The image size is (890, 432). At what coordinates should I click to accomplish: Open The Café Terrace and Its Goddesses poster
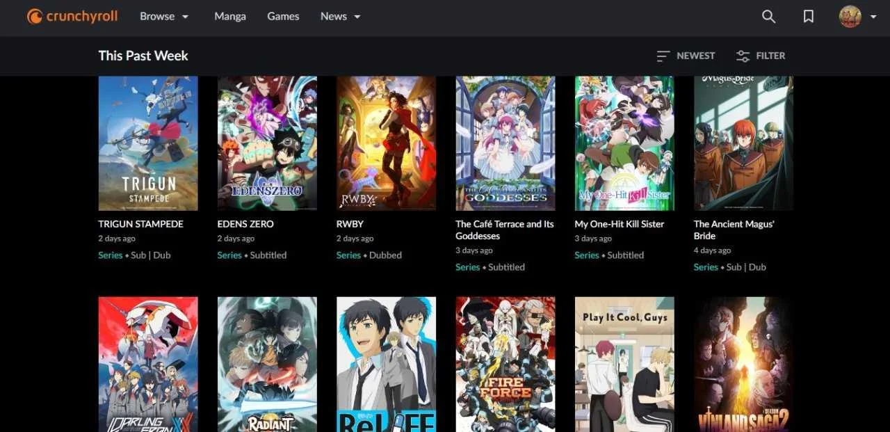[x=505, y=143]
